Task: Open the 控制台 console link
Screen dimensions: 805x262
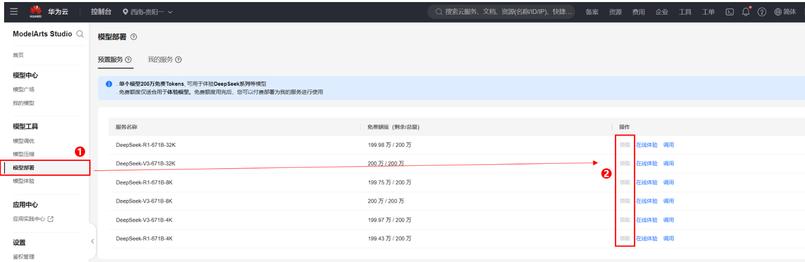Action: [x=101, y=11]
